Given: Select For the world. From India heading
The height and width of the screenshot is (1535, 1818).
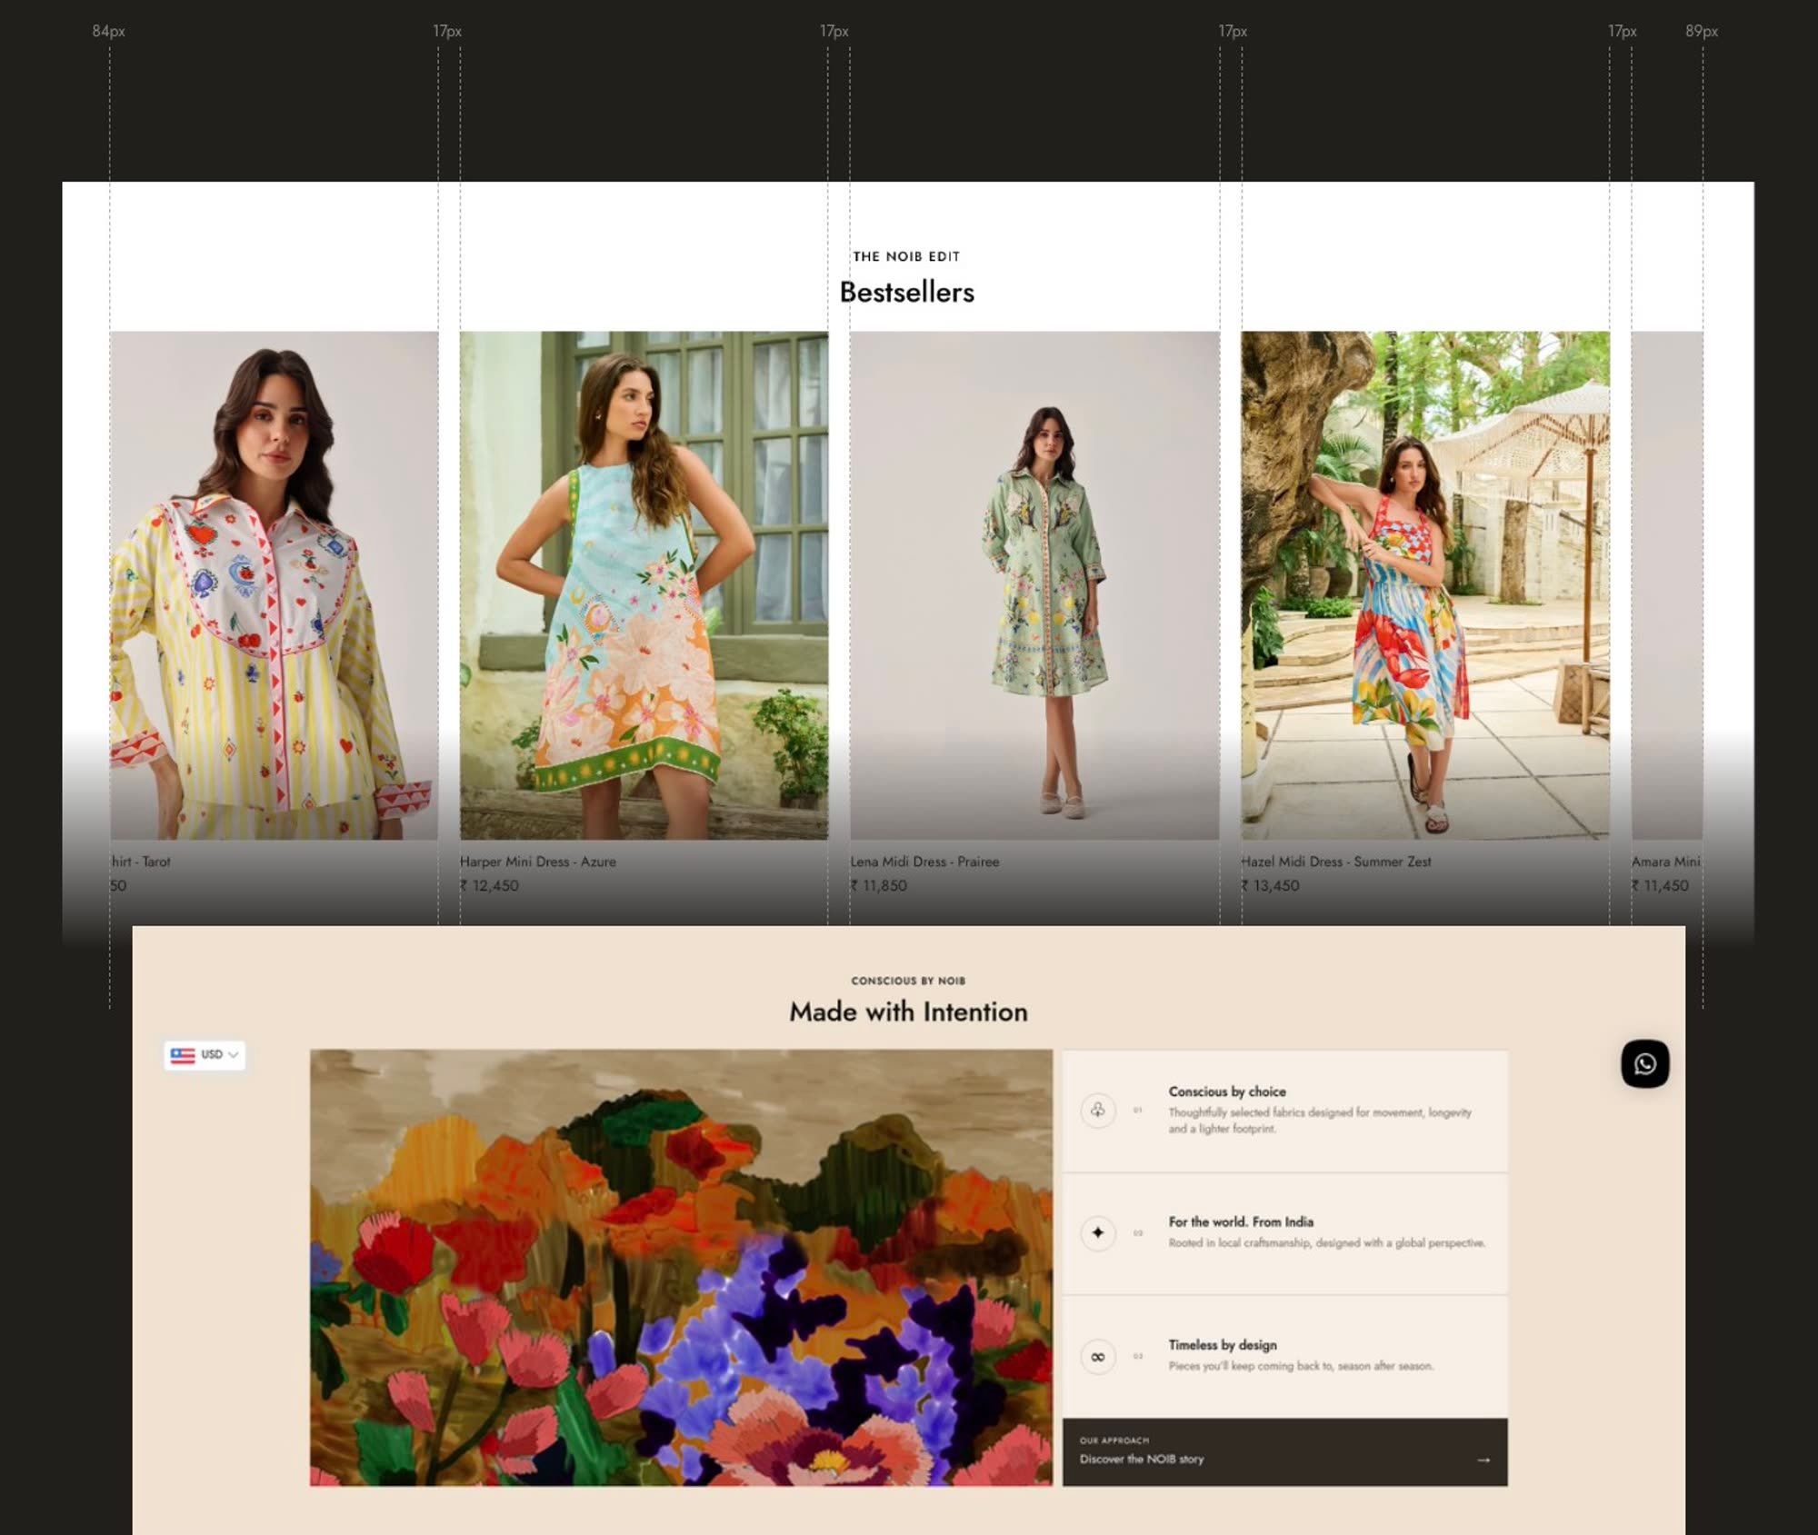Looking at the screenshot, I should [1241, 1222].
